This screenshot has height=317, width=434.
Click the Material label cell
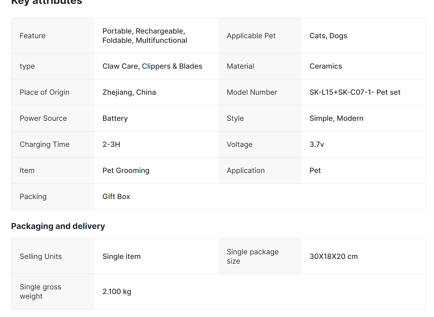(x=240, y=66)
